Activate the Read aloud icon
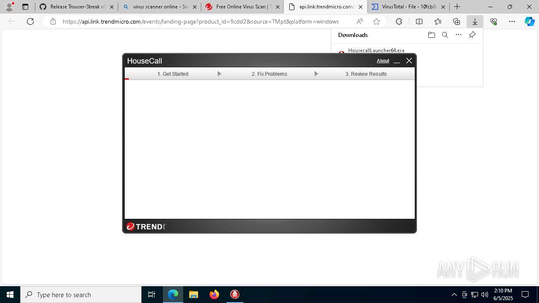539x303 pixels. point(360,21)
